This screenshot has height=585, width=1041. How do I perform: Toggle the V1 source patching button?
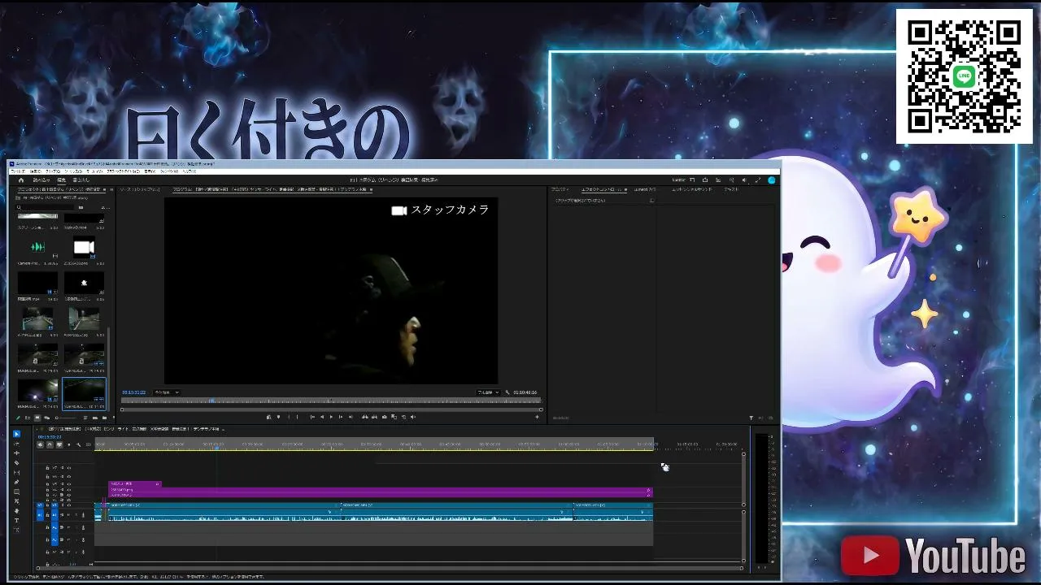(40, 505)
